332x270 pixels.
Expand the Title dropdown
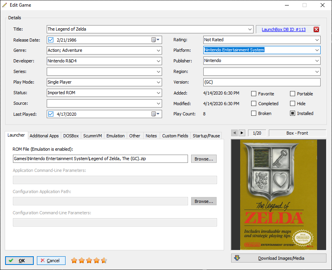(x=250, y=29)
